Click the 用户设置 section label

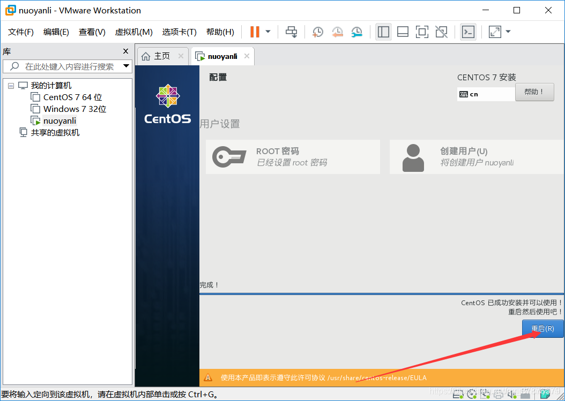tap(220, 124)
